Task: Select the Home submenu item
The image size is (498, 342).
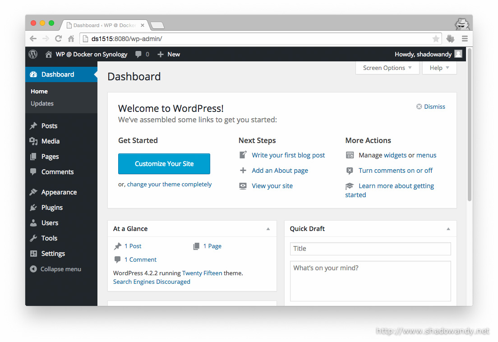Action: tap(39, 92)
